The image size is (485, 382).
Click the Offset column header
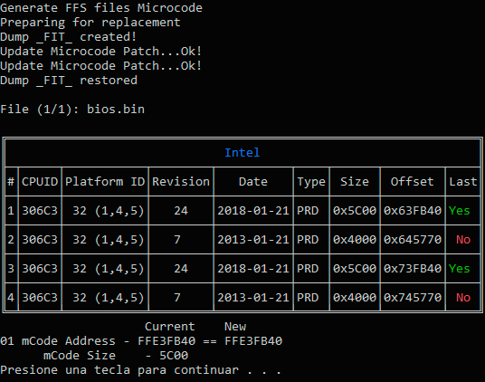[413, 182]
